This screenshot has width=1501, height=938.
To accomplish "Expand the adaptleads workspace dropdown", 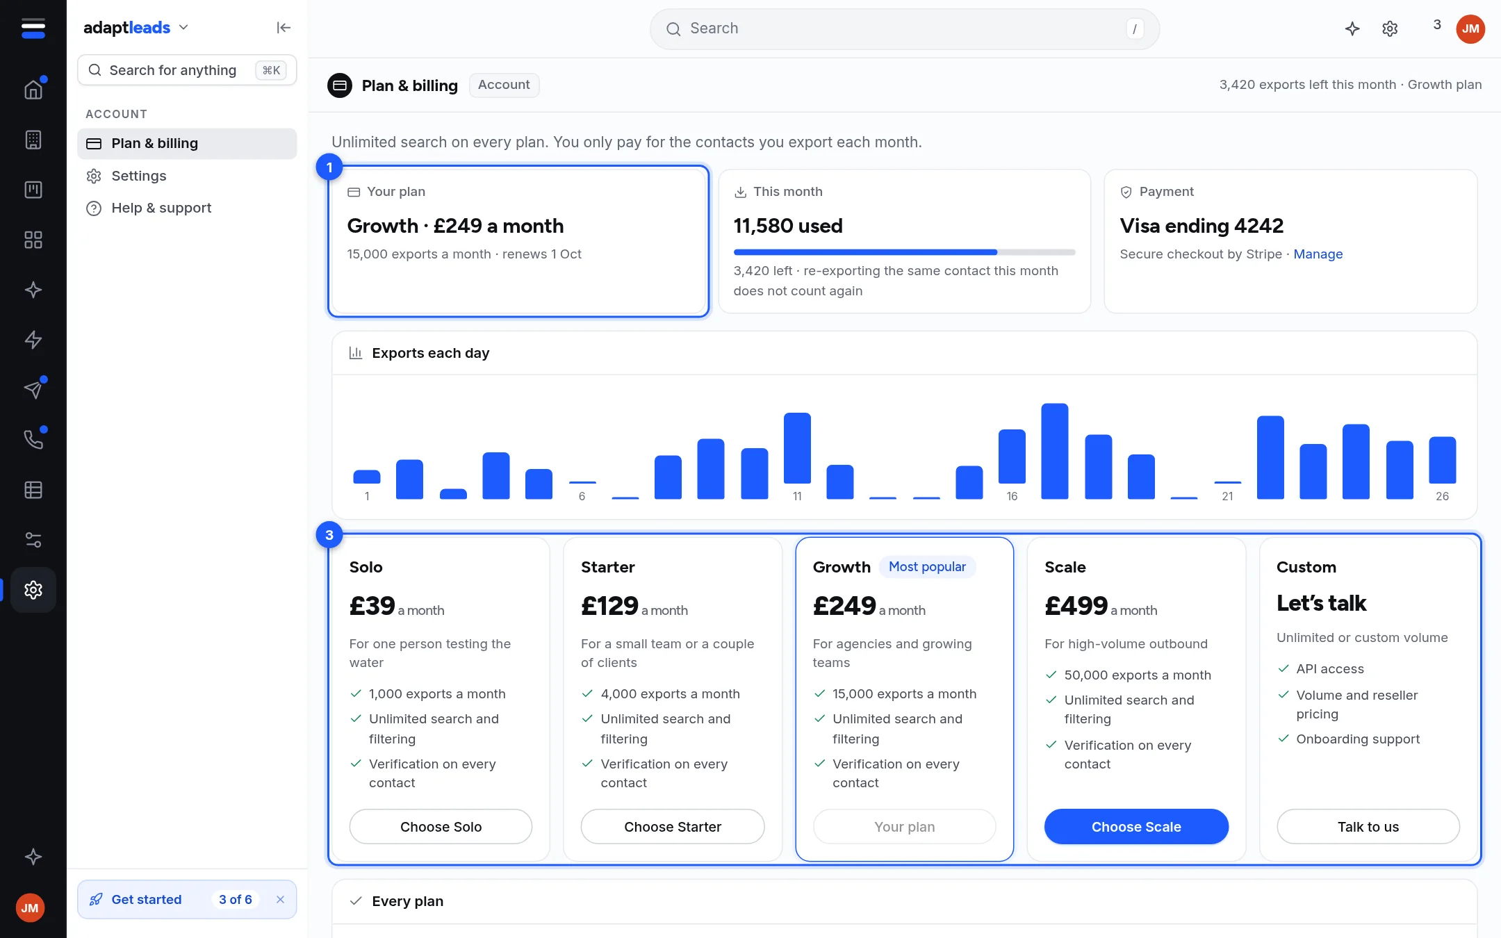I will click(x=136, y=28).
